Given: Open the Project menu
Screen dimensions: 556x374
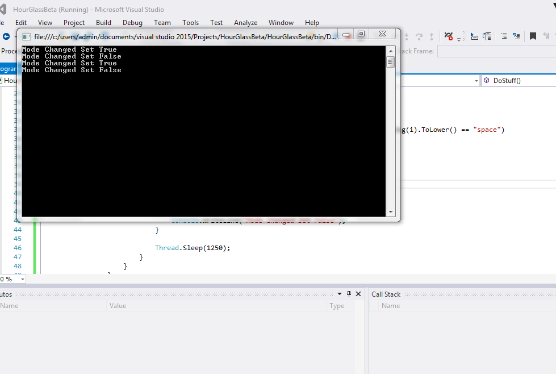Looking at the screenshot, I should pos(74,23).
